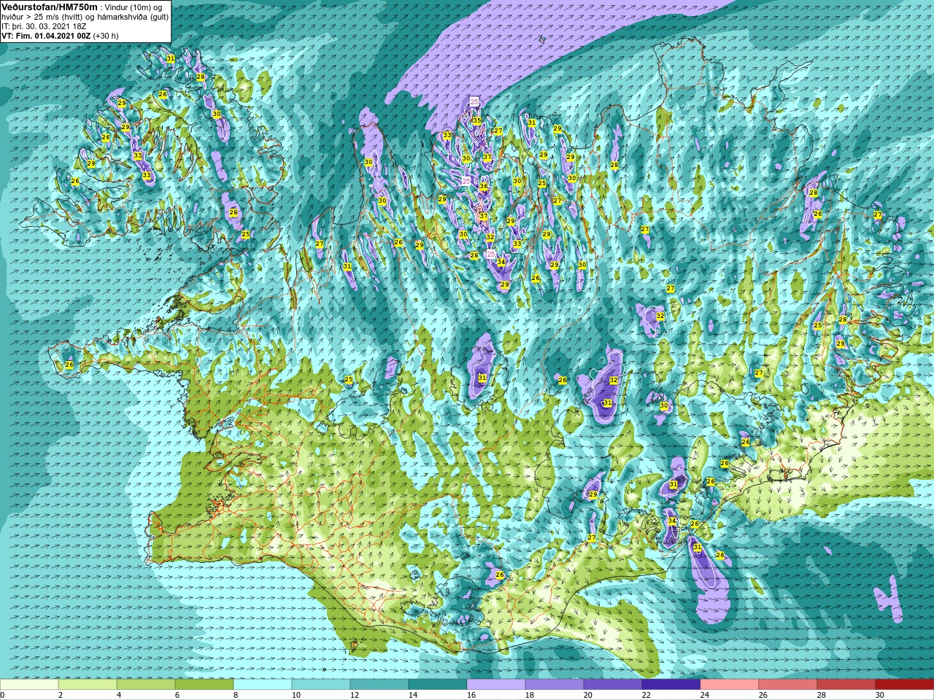Screen dimensions: 934x700
Task: Click the "Vindur (10m) og" description text
Action: tap(134, 7)
